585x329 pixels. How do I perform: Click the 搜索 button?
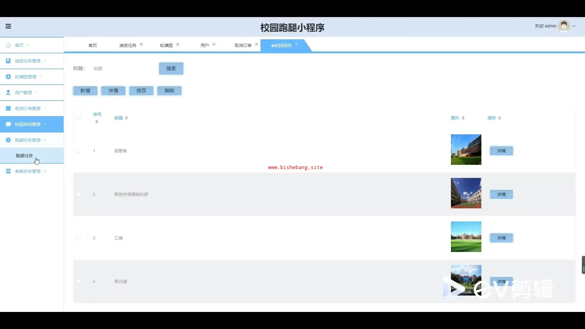coord(171,69)
